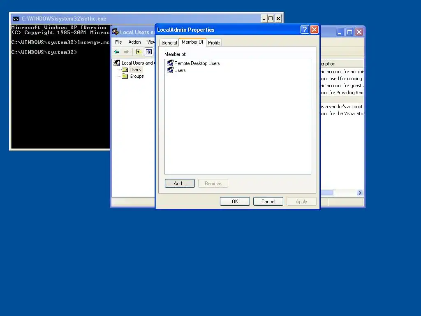Click the Remote Desktop Users group icon
Image resolution: width=421 pixels, height=316 pixels.
(170, 63)
